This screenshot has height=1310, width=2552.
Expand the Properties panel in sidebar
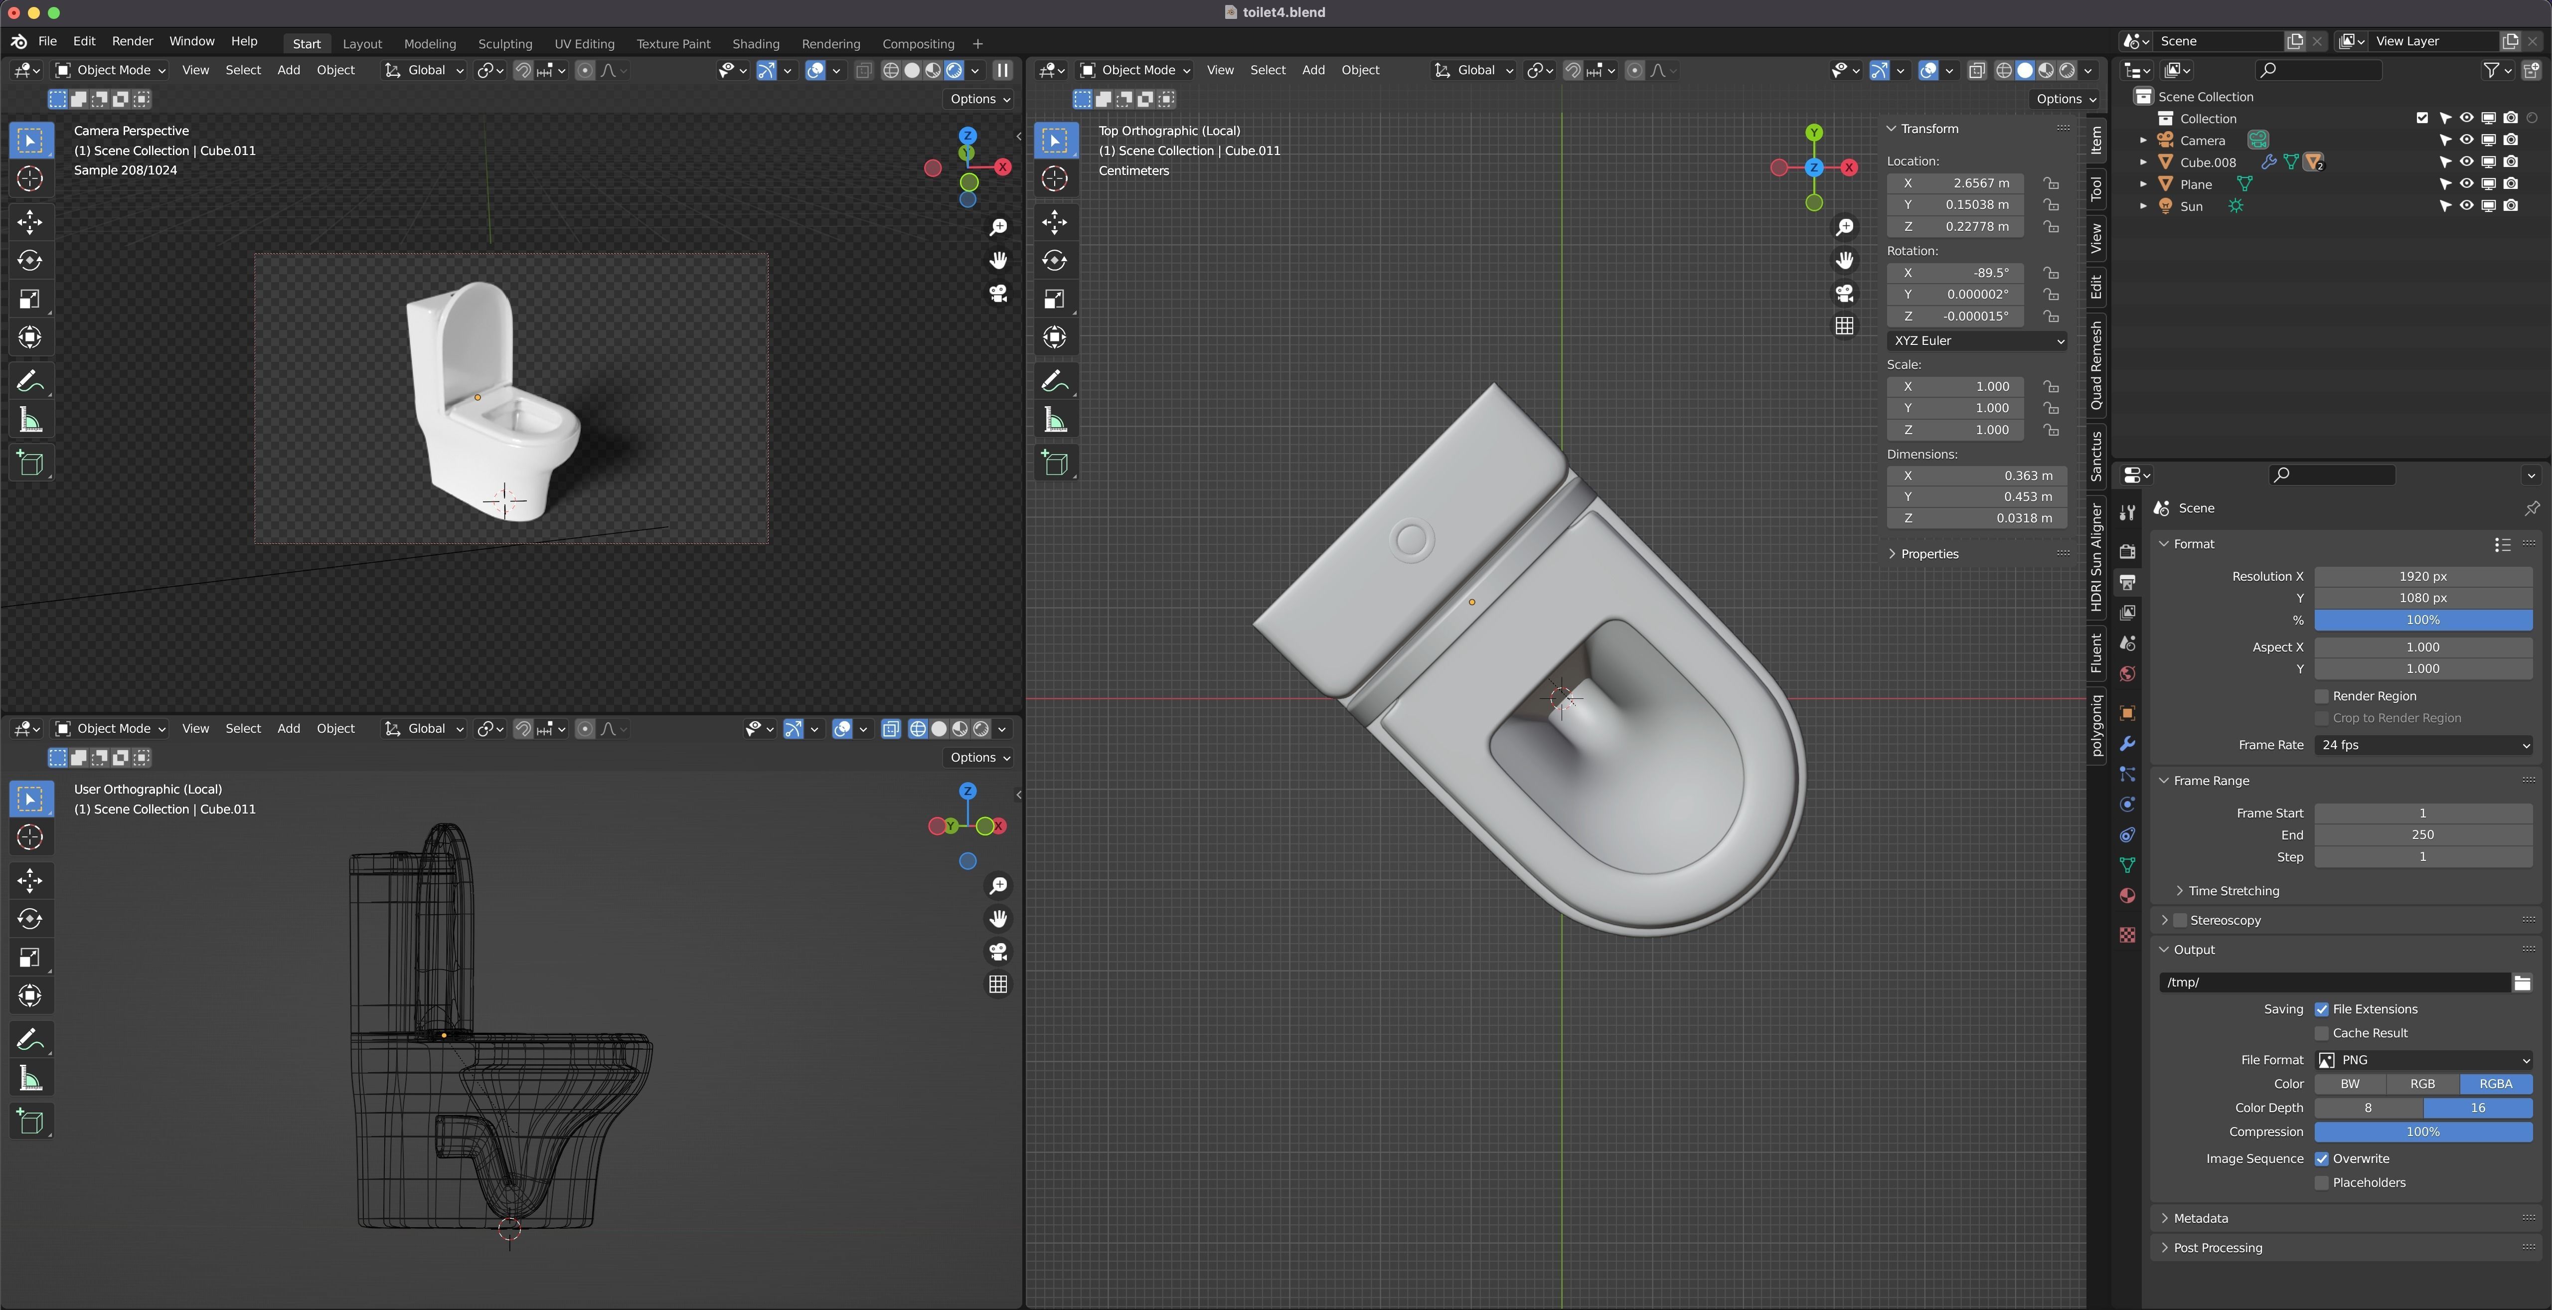click(x=1928, y=554)
